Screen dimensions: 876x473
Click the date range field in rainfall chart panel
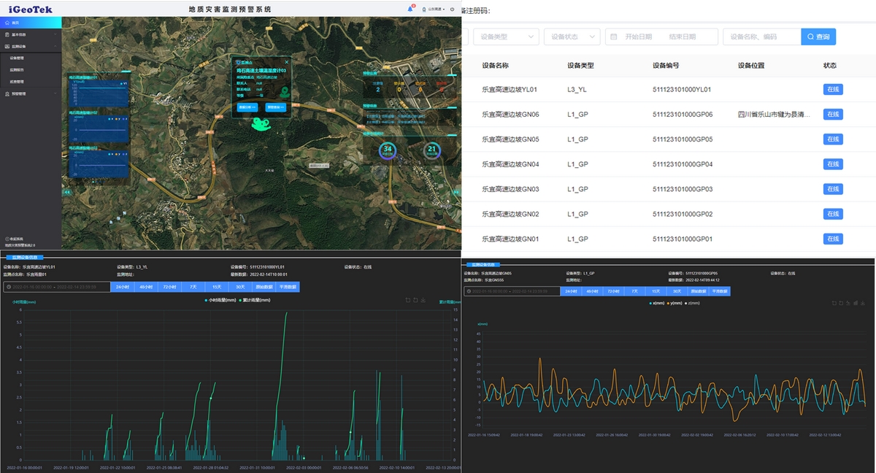coord(57,287)
